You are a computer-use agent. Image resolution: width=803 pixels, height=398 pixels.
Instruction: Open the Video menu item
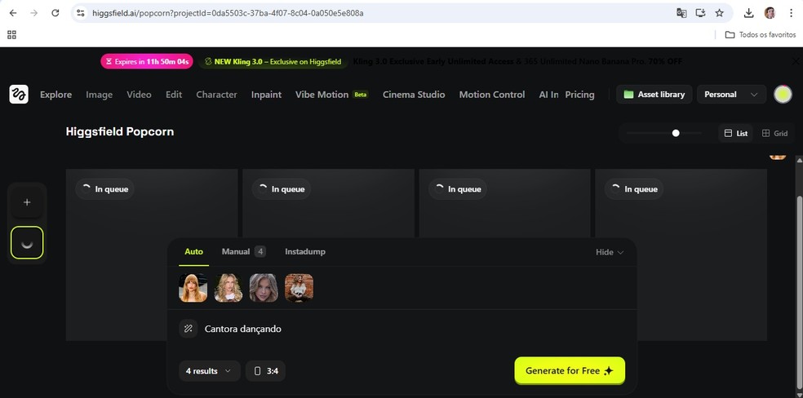(x=140, y=95)
